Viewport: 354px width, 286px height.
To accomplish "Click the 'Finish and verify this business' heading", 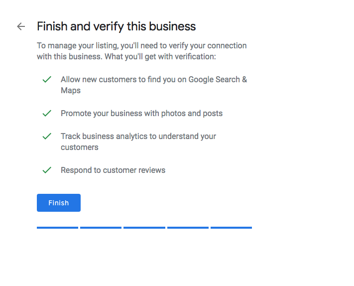I will [x=116, y=26].
